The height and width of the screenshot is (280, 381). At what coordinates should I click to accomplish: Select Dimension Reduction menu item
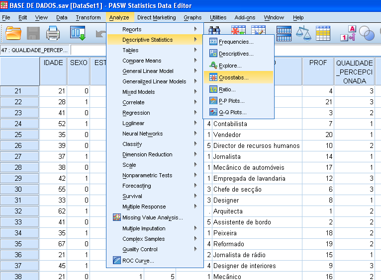155,154
